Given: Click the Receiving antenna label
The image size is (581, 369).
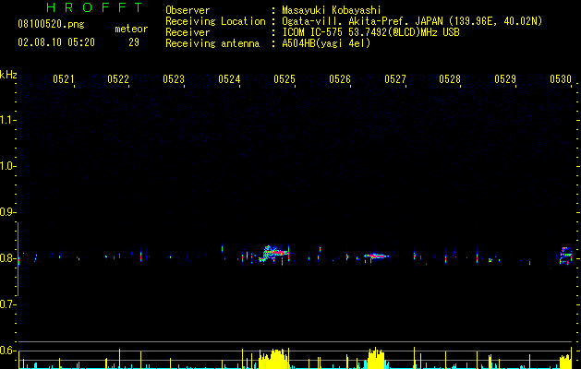Looking at the screenshot, I should [x=212, y=43].
